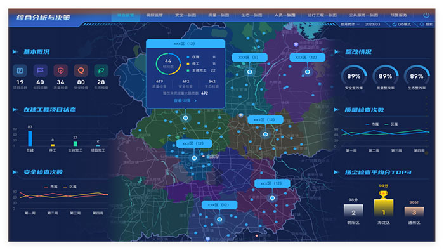This screenshot has width=444, height=250.
Task: Click the 安全整改率 89% gauge
Action: [x=354, y=77]
